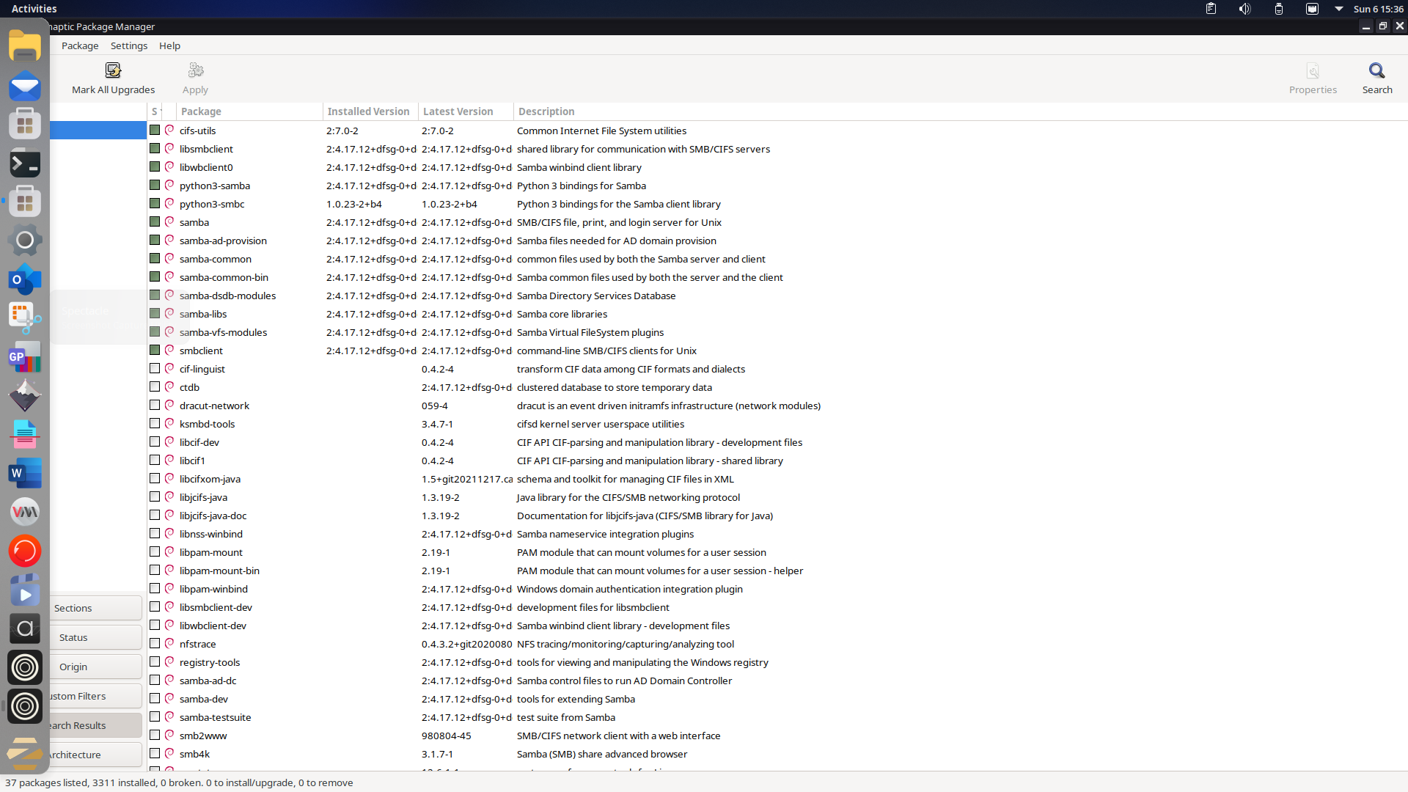Switch to the Status filter button
The width and height of the screenshot is (1408, 792).
(96, 637)
